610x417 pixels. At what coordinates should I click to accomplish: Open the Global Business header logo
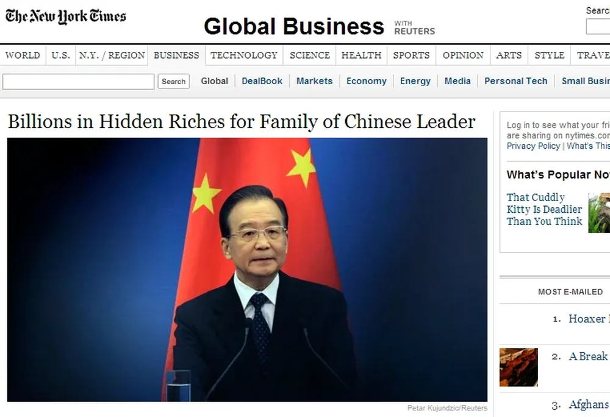tap(294, 26)
